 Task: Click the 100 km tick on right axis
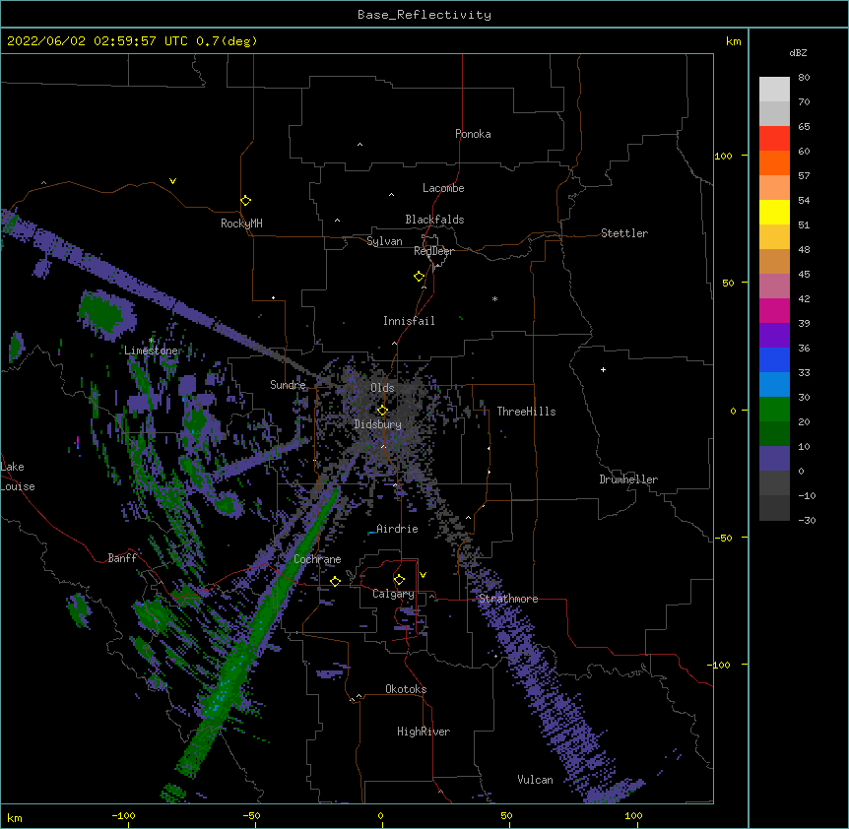[723, 156]
